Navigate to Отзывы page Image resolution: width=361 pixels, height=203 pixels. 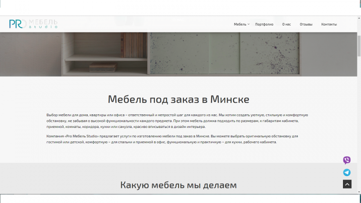pos(306,24)
